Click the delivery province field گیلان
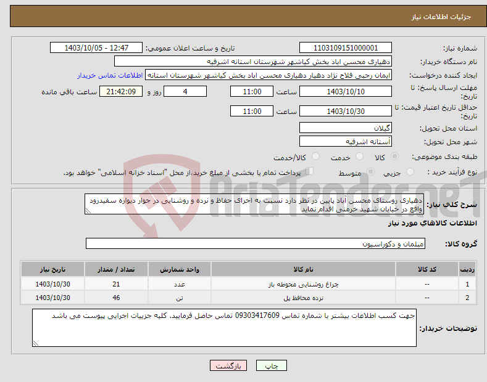This screenshot has height=382, width=487. pos(346,128)
